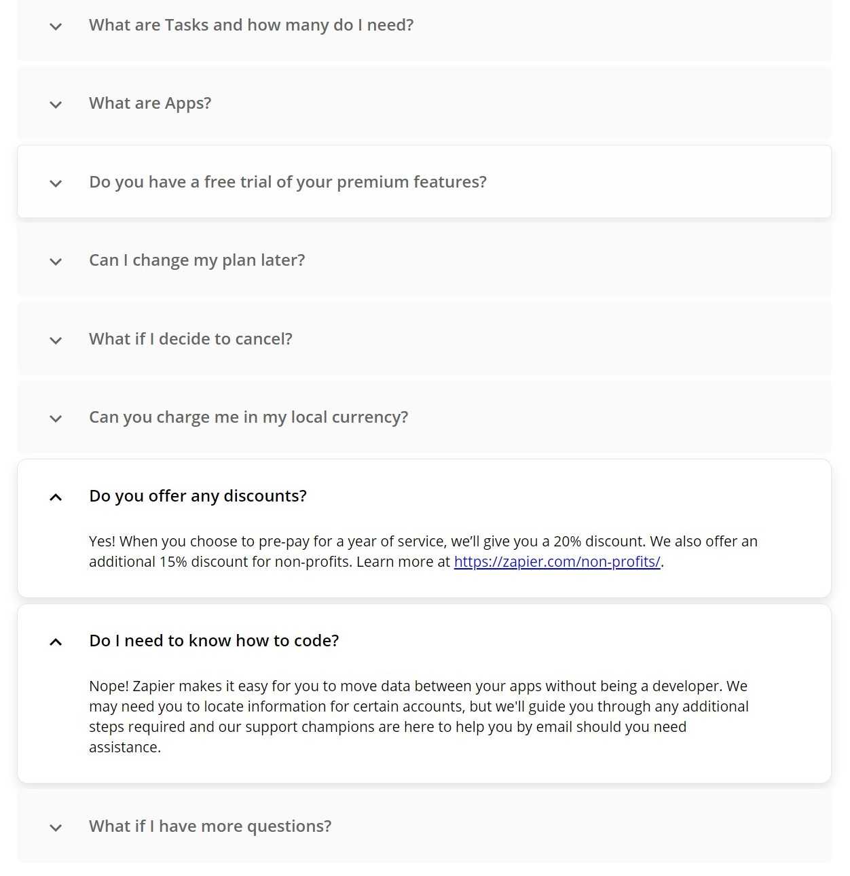Screen dimensions: 850x876
Task: Click 'Can I change my plan later?' text
Action: tap(197, 260)
